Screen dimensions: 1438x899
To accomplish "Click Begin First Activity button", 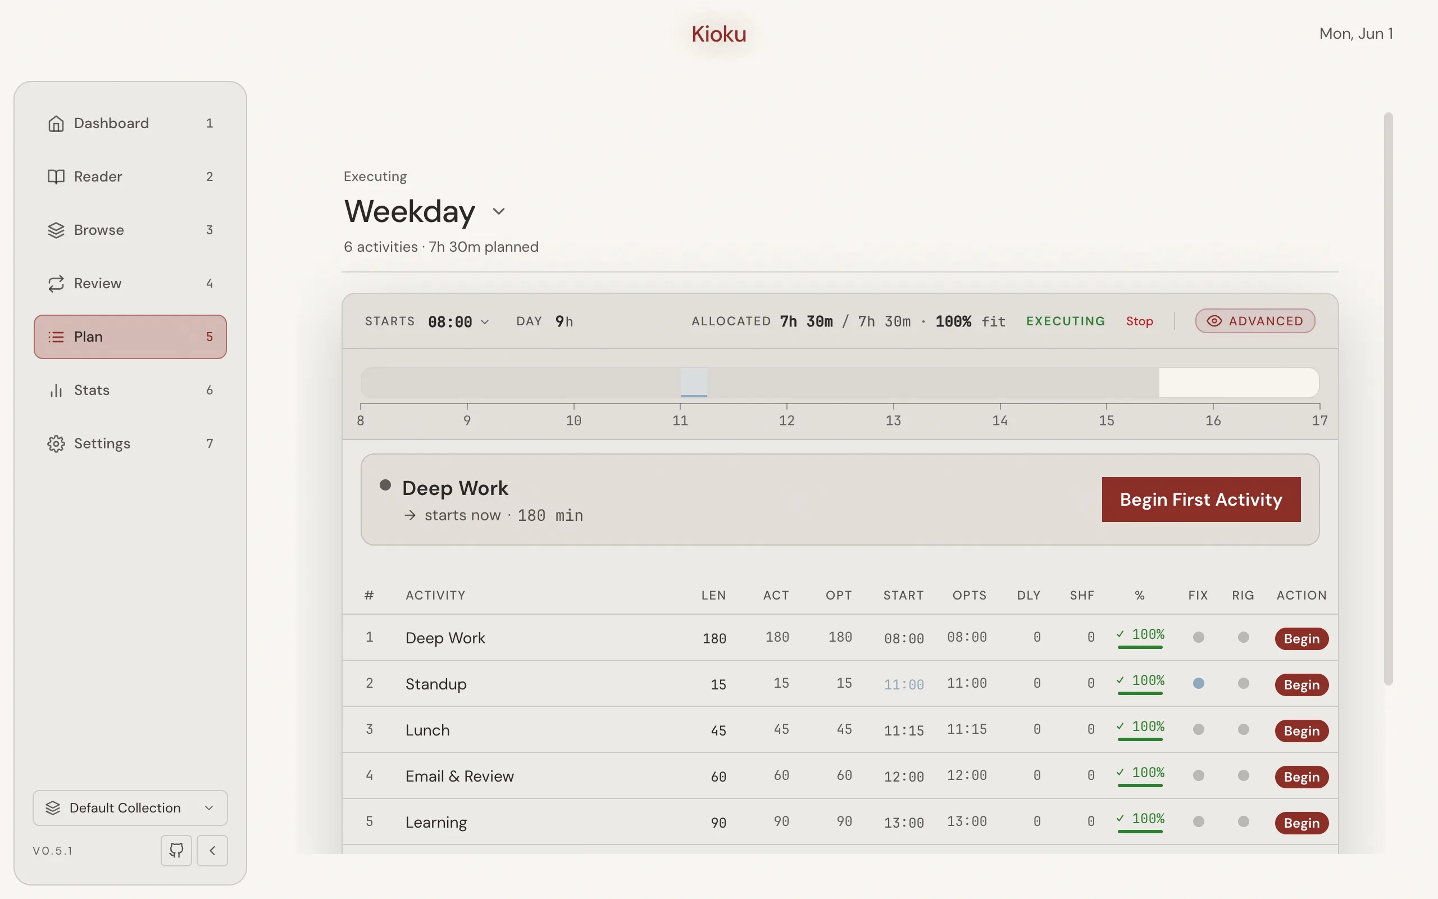I will pos(1201,500).
